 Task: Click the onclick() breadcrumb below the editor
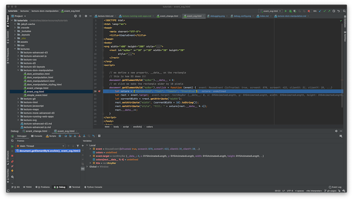137,127
